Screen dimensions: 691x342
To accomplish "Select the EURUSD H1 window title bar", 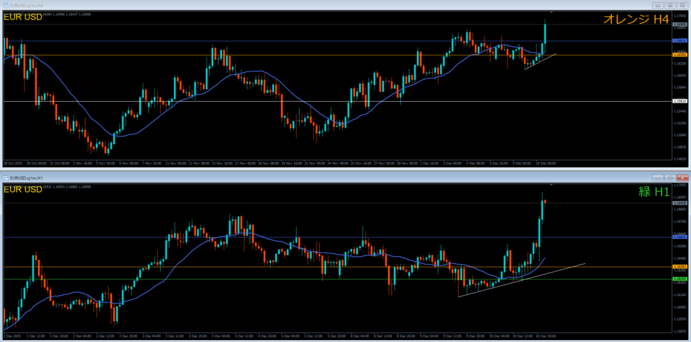I will [x=337, y=177].
